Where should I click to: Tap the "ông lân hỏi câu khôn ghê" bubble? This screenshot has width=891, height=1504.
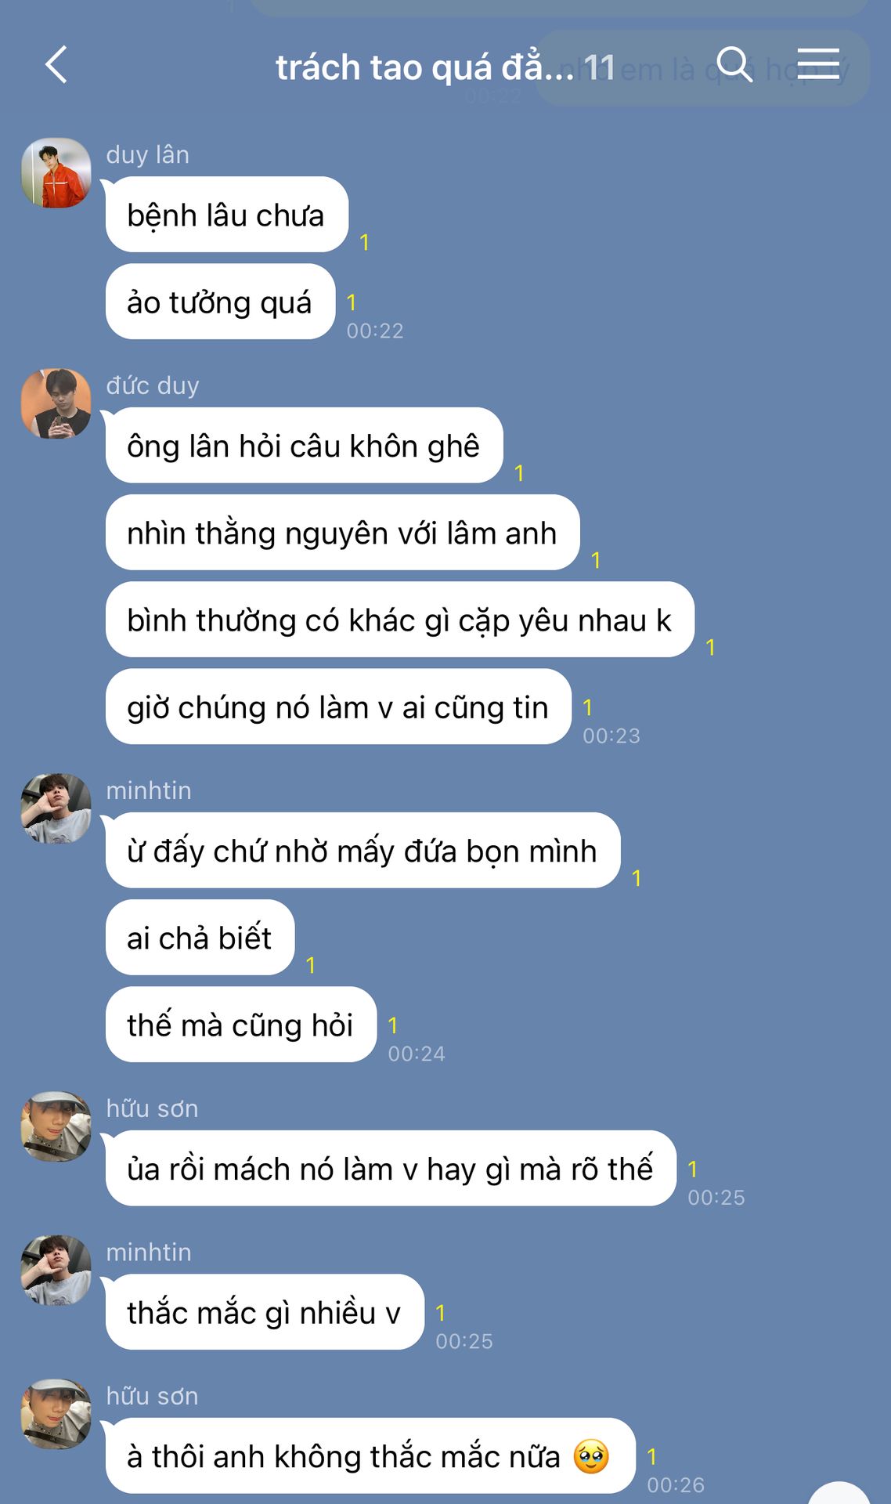coord(305,445)
